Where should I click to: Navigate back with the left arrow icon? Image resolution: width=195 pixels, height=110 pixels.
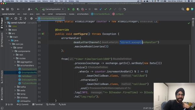[18, 9]
